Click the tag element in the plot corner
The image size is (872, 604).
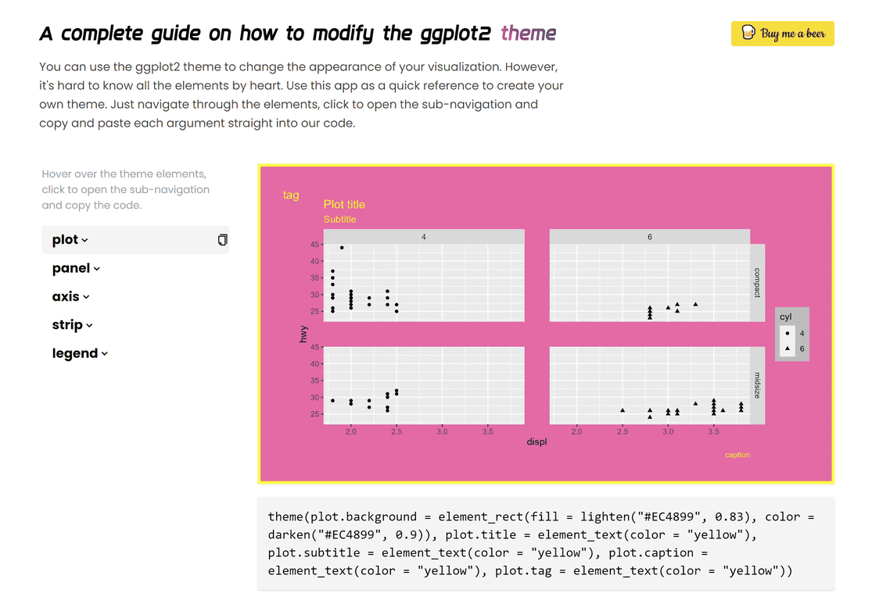pyautogui.click(x=290, y=195)
